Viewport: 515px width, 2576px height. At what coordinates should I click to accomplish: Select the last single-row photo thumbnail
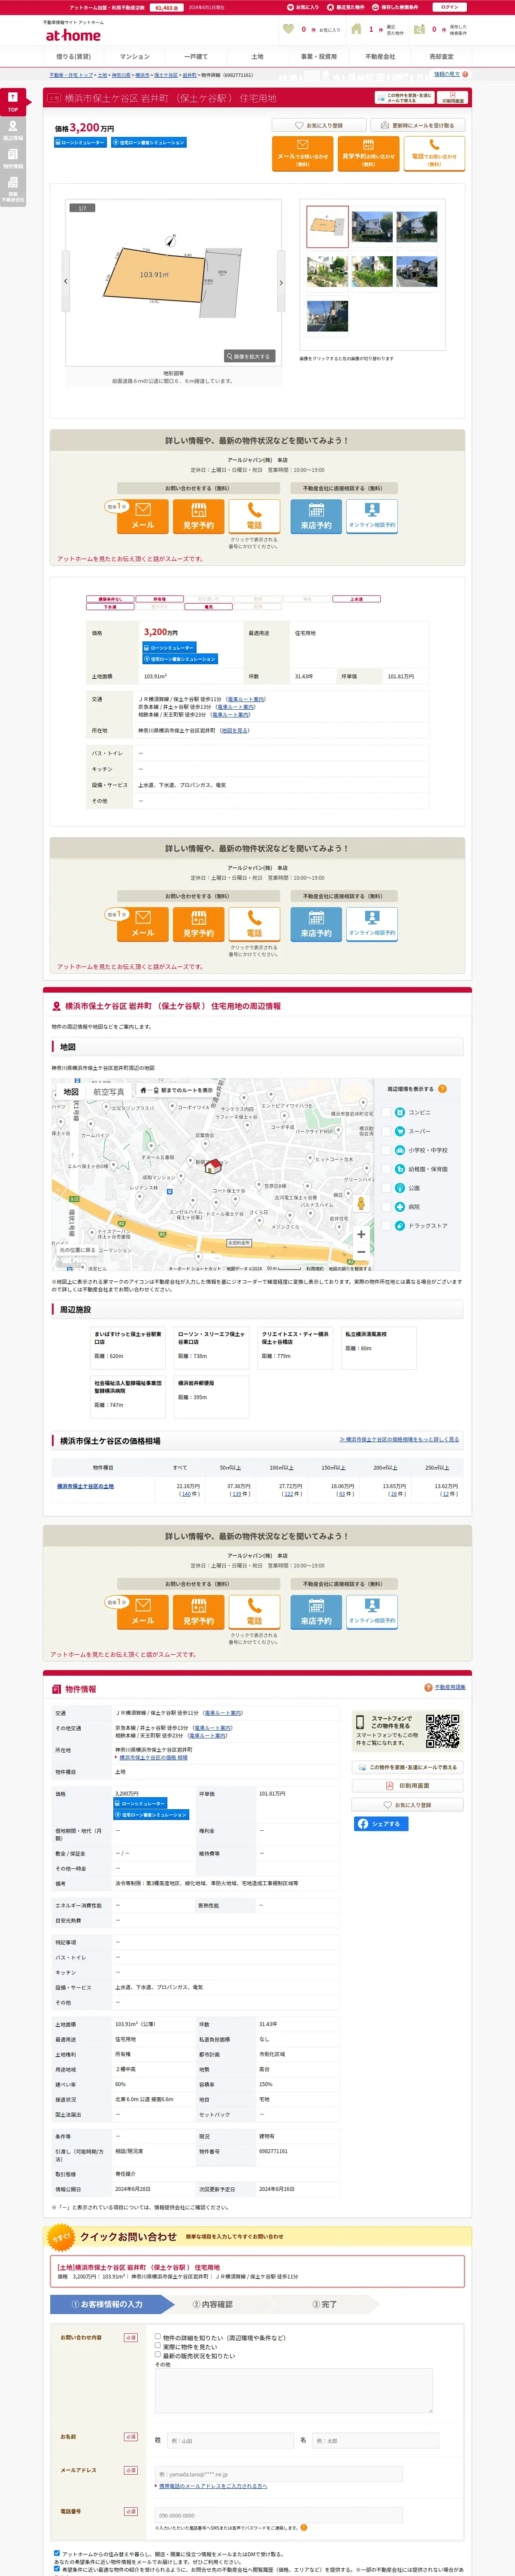coord(327,316)
